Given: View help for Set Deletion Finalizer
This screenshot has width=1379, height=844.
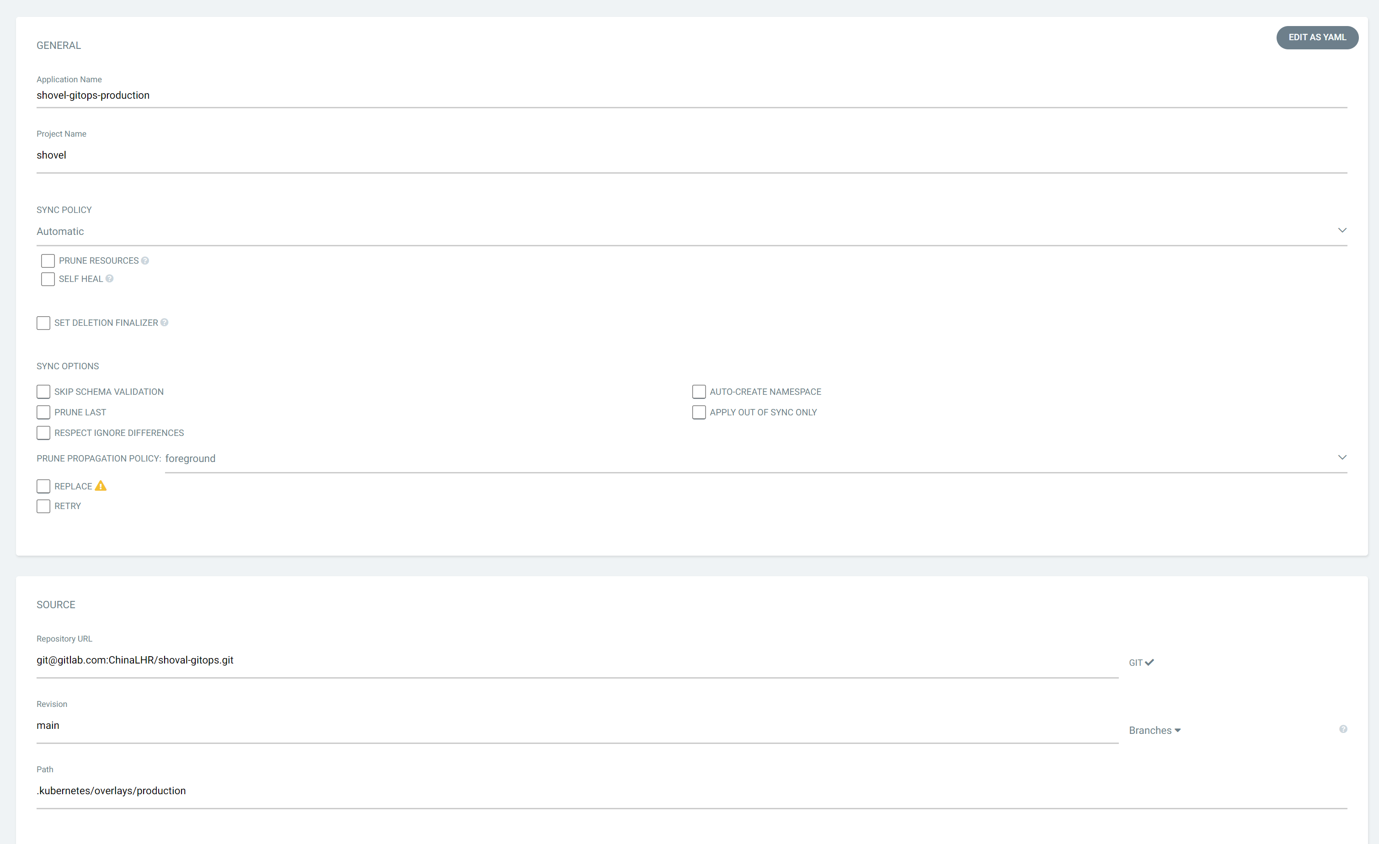Looking at the screenshot, I should 165,322.
